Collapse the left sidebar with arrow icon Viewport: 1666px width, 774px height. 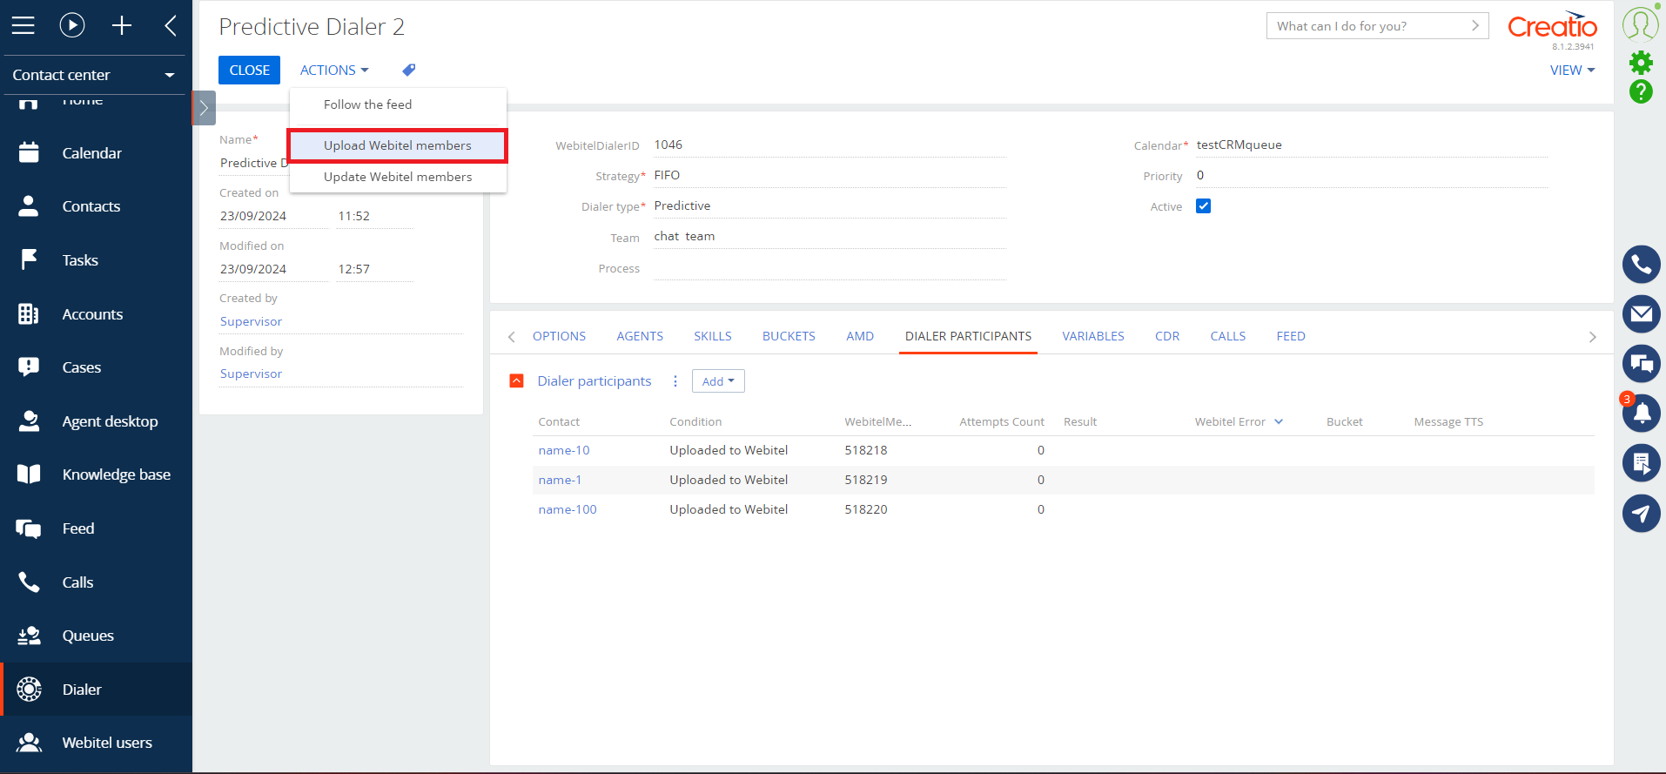pos(171,25)
